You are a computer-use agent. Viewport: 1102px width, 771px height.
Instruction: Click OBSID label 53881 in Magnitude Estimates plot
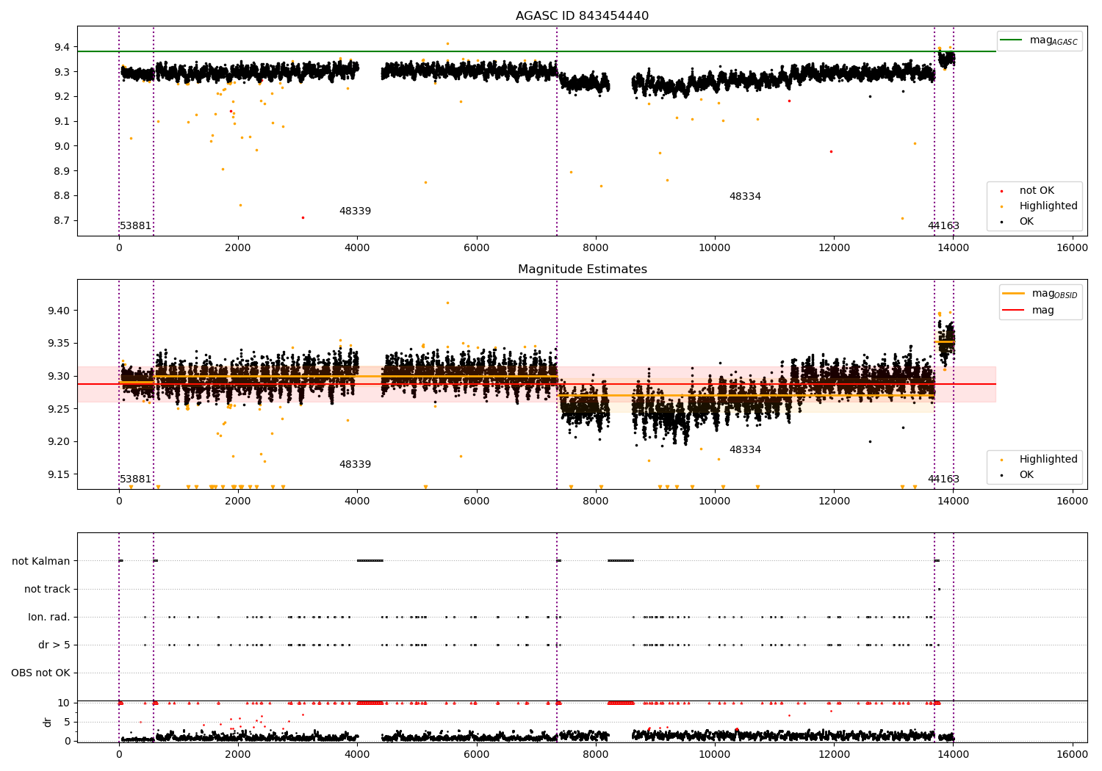pos(135,479)
